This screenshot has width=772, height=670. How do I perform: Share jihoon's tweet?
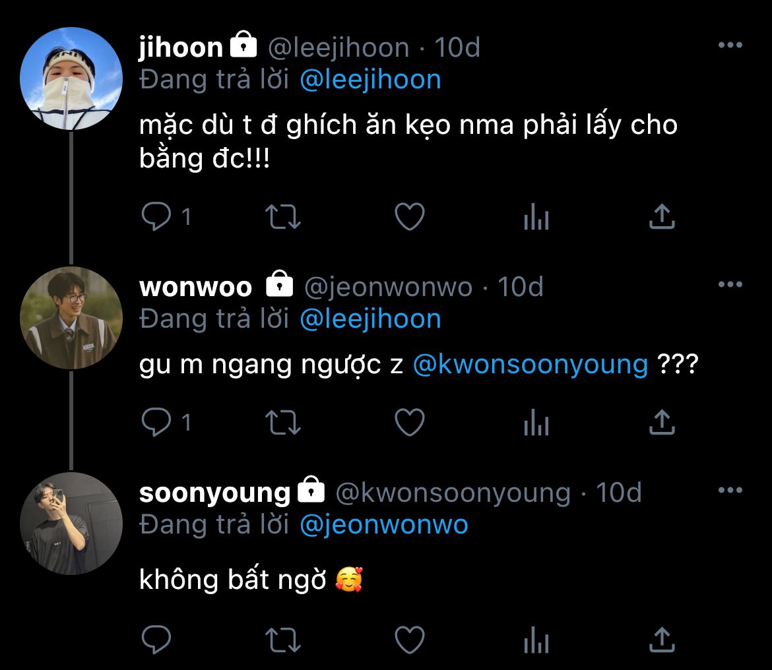click(661, 217)
